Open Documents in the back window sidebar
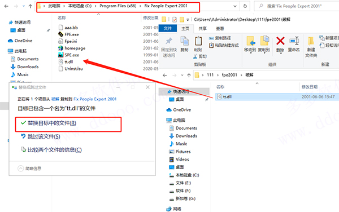Viewport: 339px width, 212px height. pos(25,59)
